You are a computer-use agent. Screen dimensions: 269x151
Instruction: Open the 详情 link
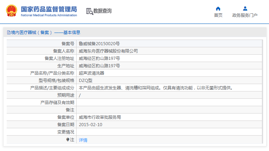[83, 140]
